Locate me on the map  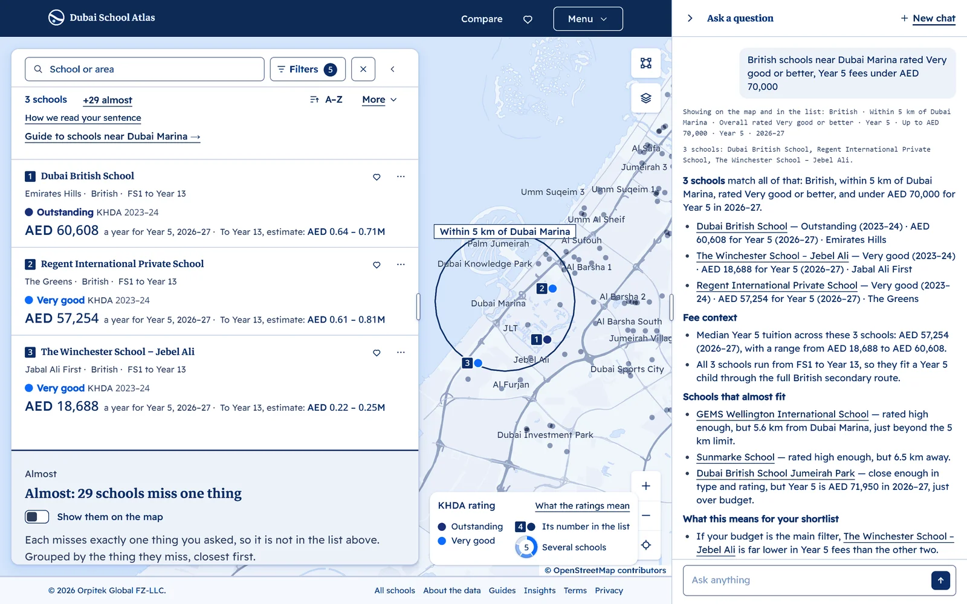646,545
